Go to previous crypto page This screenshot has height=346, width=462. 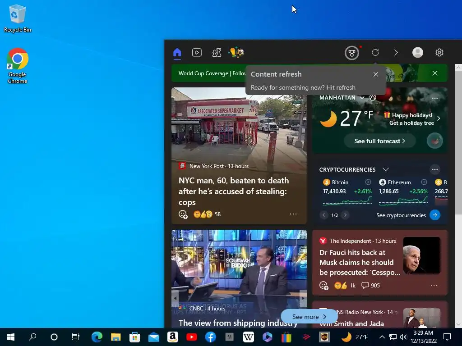(x=323, y=215)
